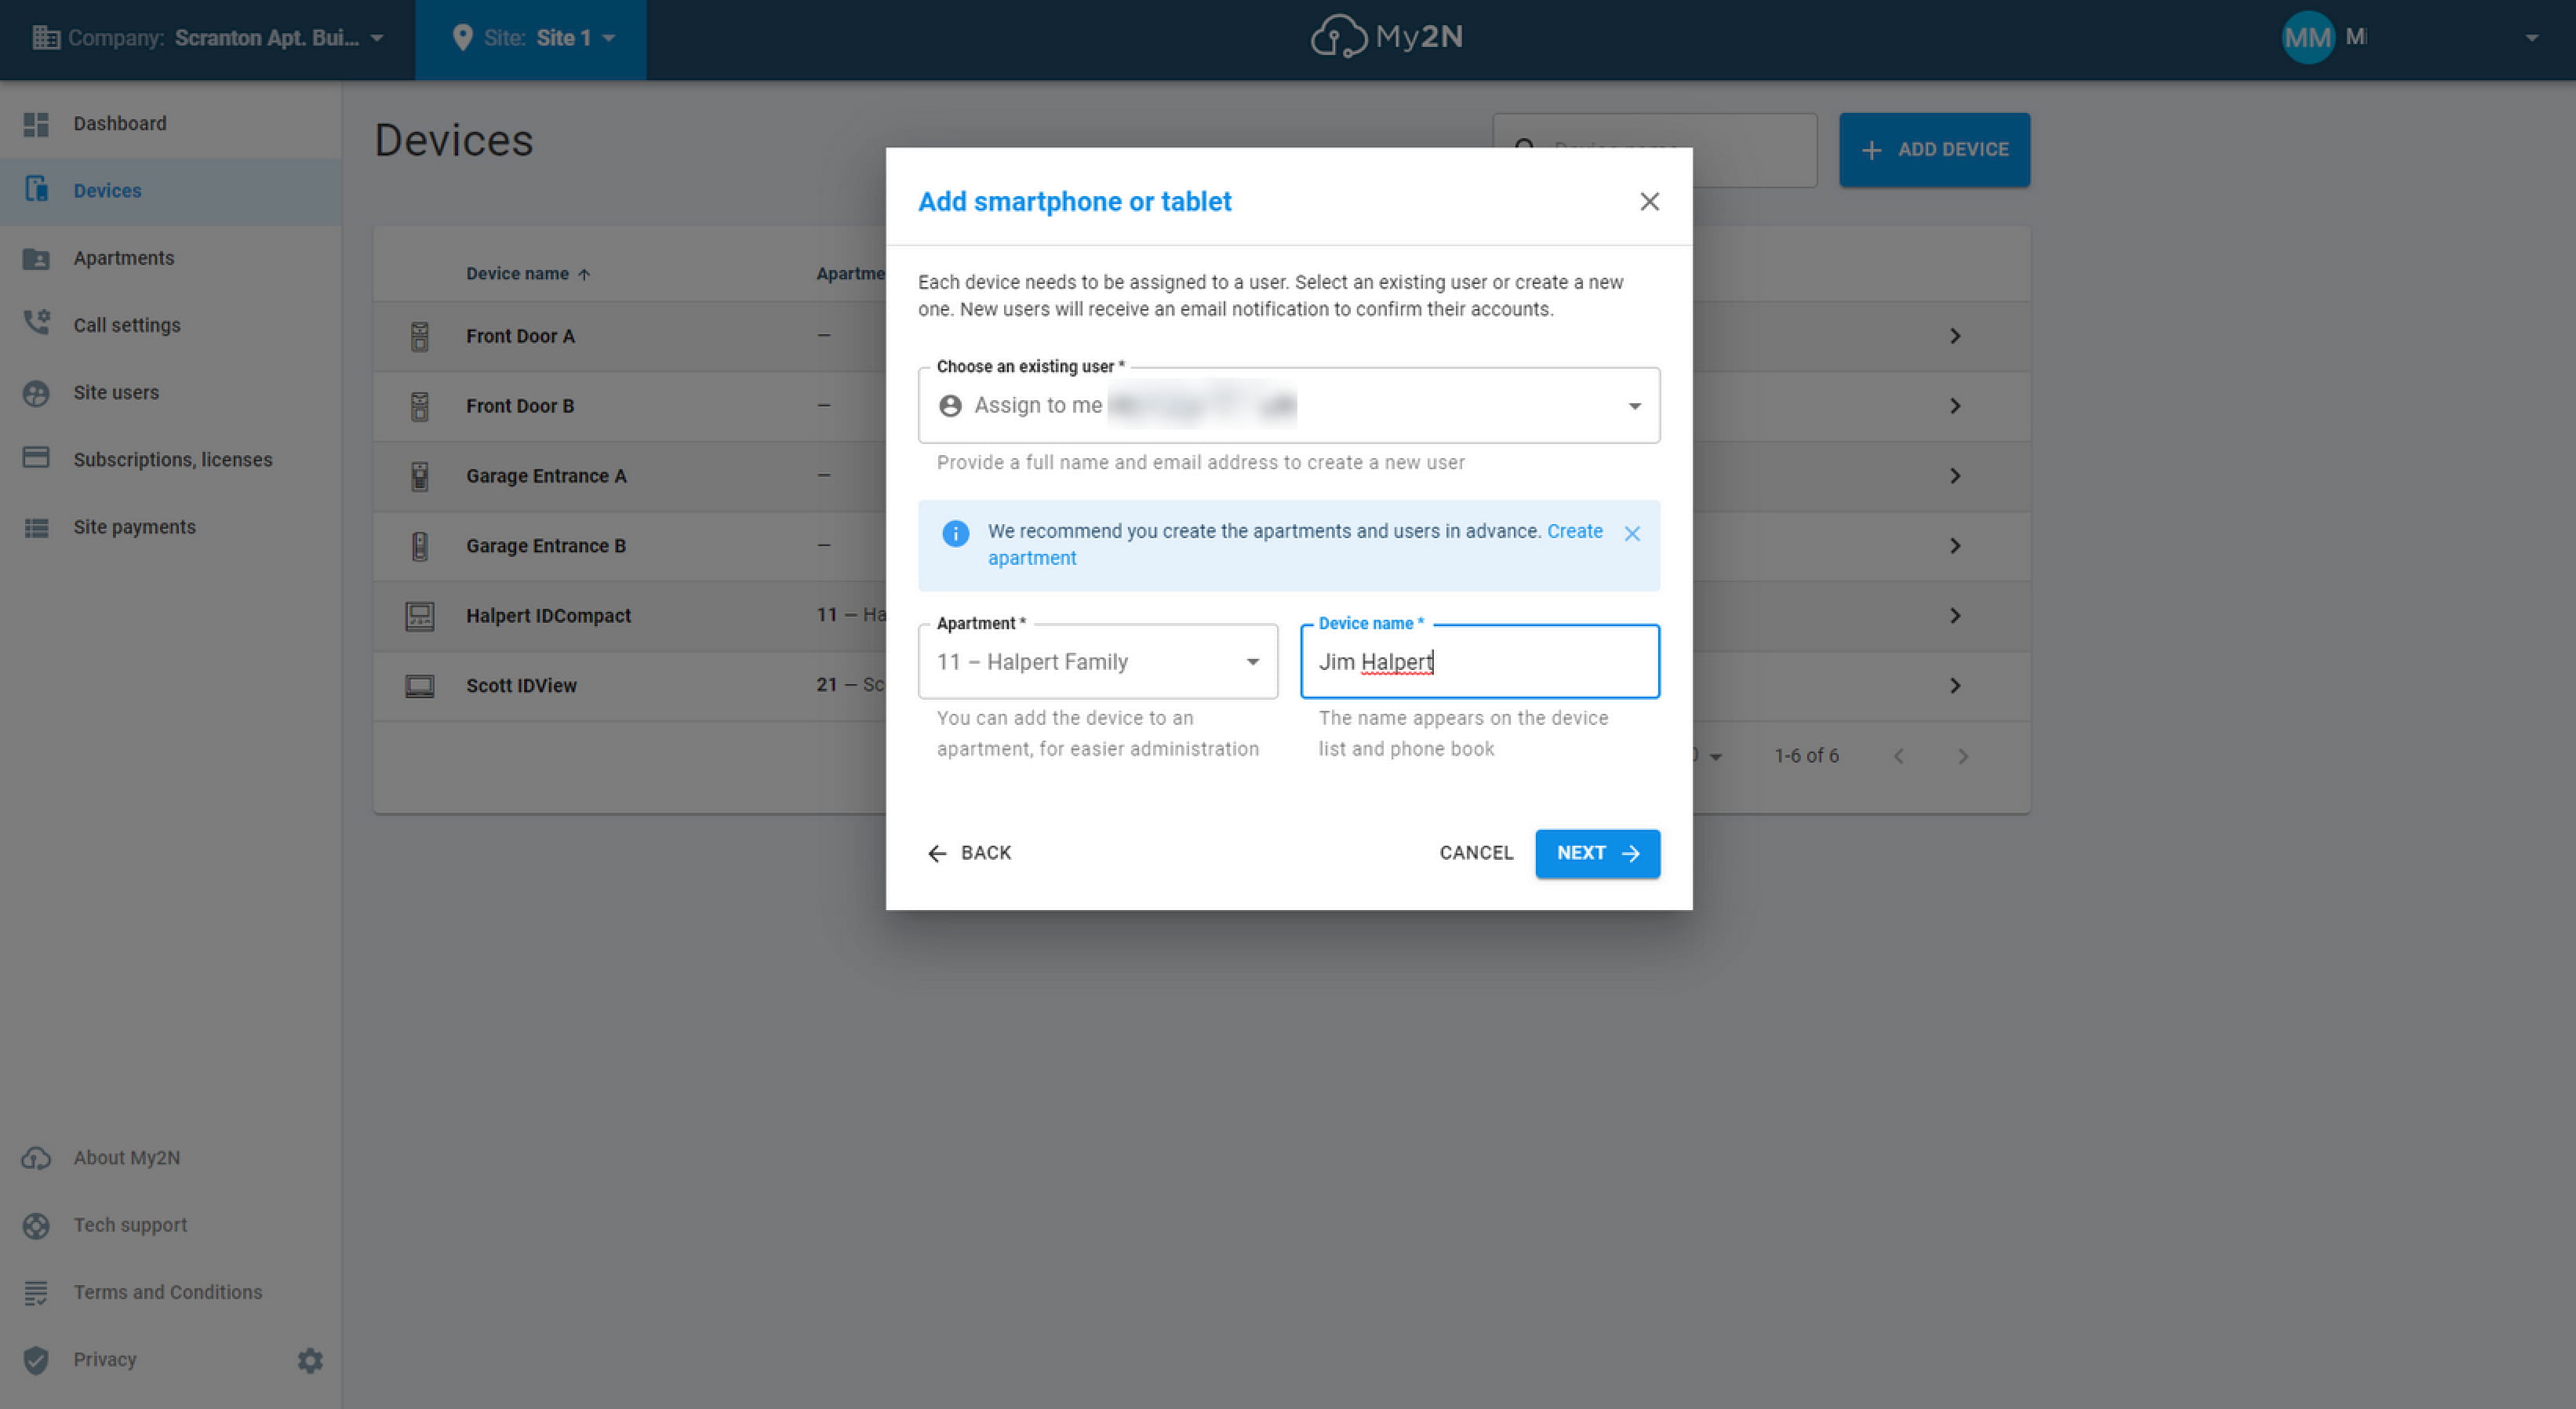Open the Site 1 selector dropdown
This screenshot has height=1409, width=2576.
pos(531,38)
